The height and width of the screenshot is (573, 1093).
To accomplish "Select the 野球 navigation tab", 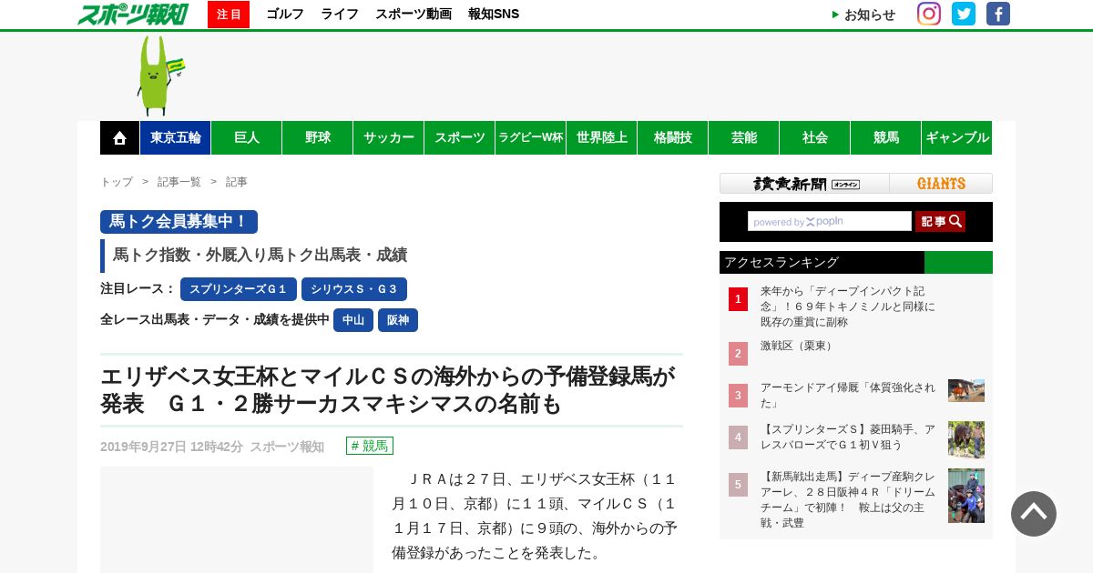I will point(318,138).
